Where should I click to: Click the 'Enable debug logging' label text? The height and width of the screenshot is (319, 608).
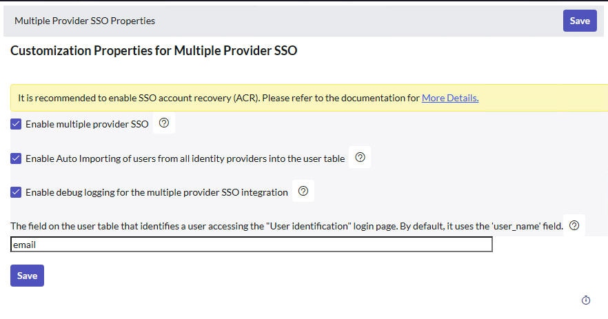tap(156, 192)
